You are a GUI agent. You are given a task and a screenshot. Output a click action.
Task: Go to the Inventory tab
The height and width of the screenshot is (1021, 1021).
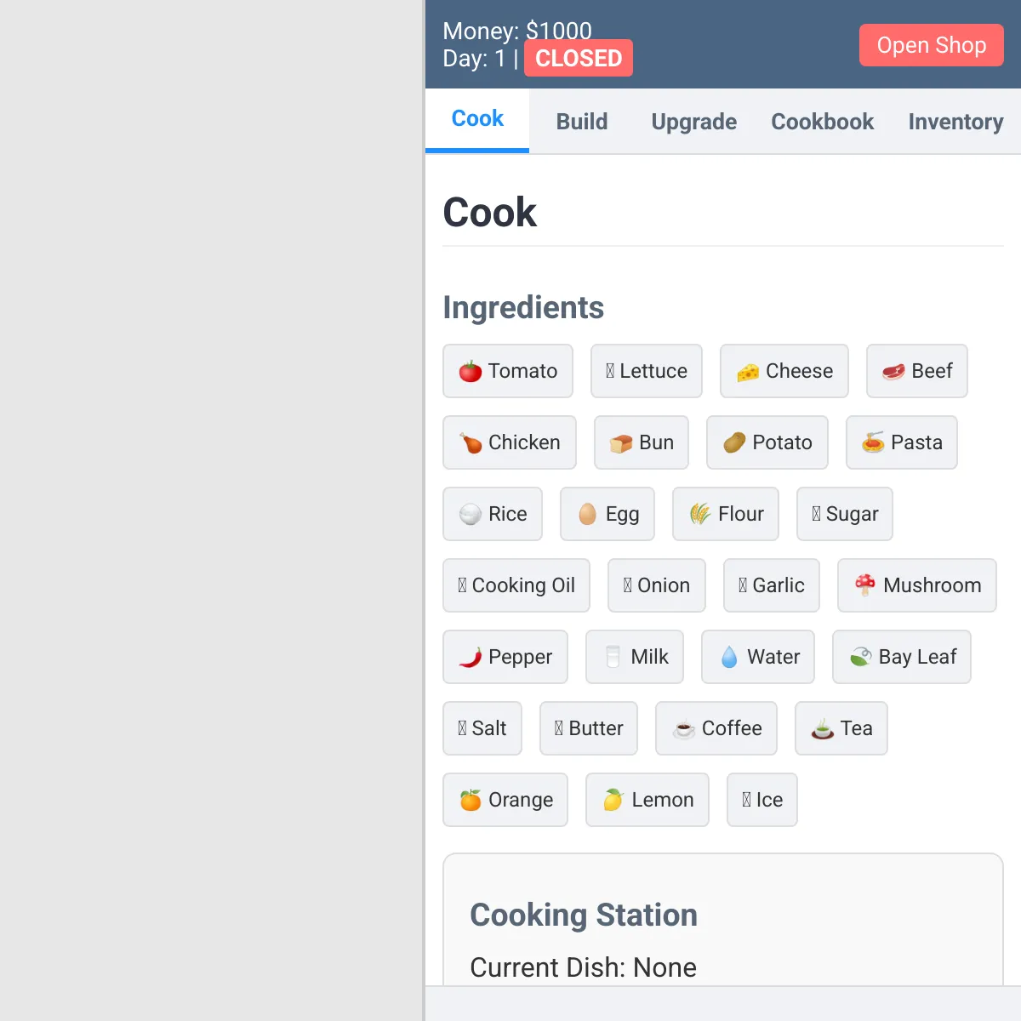pyautogui.click(x=955, y=122)
